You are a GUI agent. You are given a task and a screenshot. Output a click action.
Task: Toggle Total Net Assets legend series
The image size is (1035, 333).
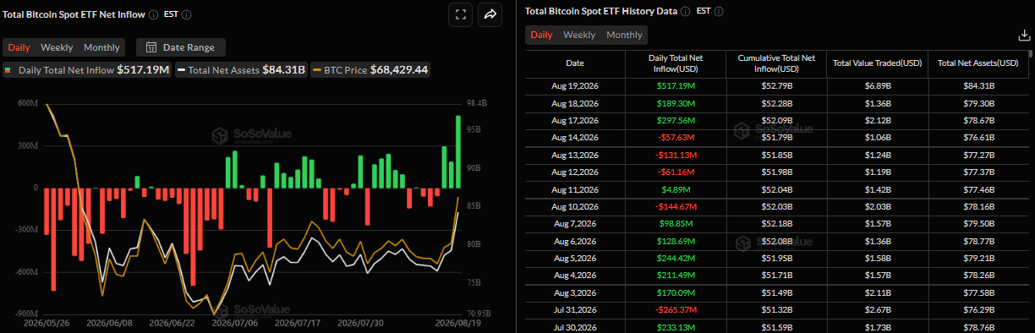(240, 69)
